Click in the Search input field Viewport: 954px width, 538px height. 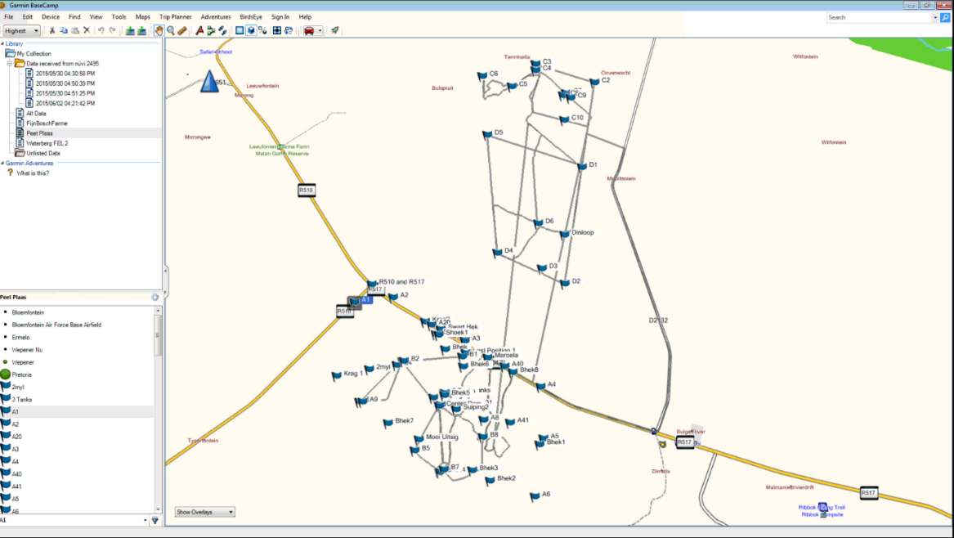pyautogui.click(x=879, y=18)
